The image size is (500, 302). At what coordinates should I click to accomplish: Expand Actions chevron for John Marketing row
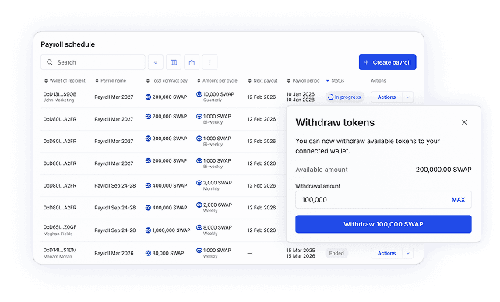coord(408,97)
